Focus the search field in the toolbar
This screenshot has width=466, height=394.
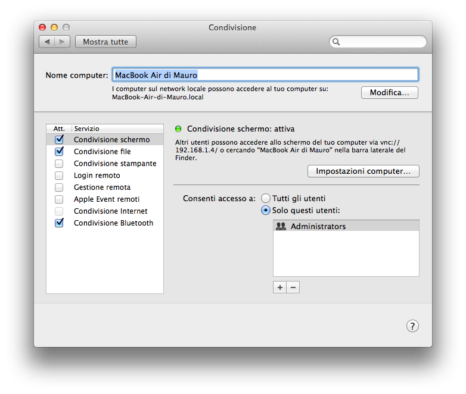click(x=378, y=42)
